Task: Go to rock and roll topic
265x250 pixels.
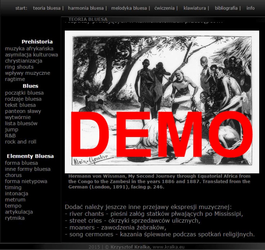Action: coord(21,142)
